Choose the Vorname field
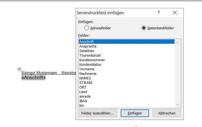The image size is (202, 127). 87,69
